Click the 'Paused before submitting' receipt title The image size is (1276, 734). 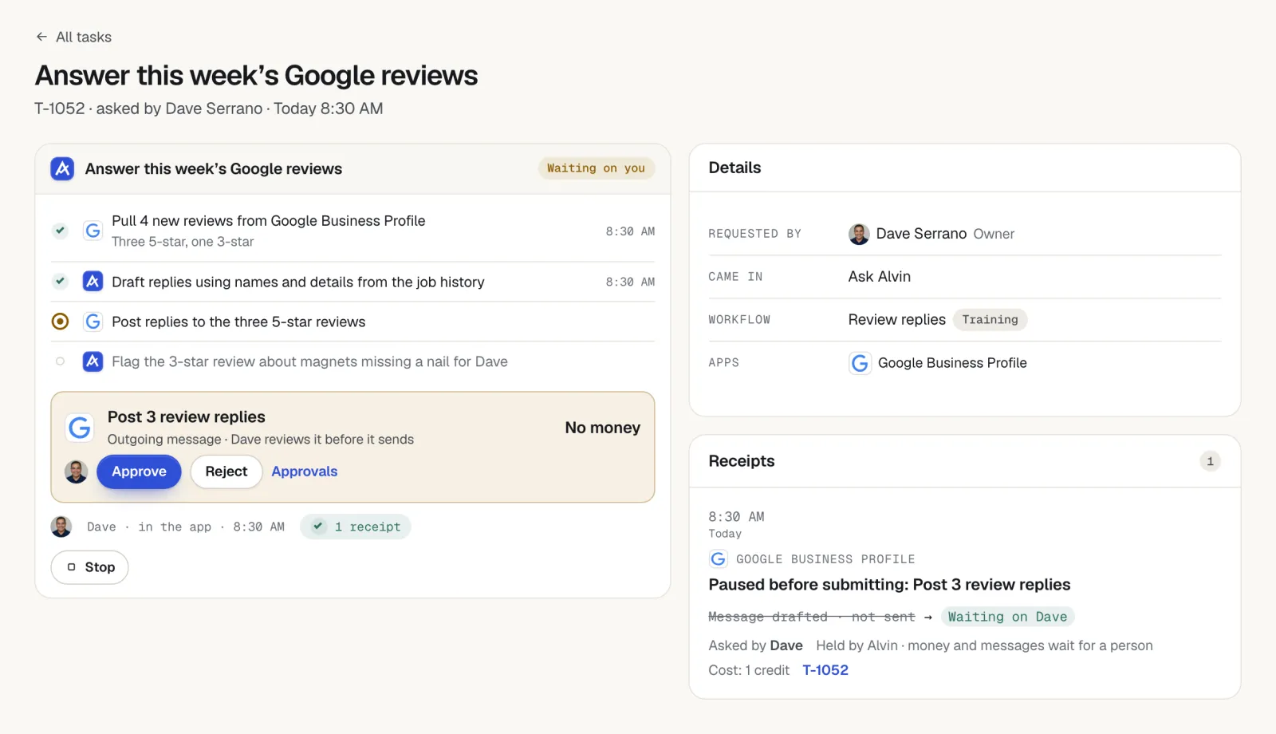(889, 585)
